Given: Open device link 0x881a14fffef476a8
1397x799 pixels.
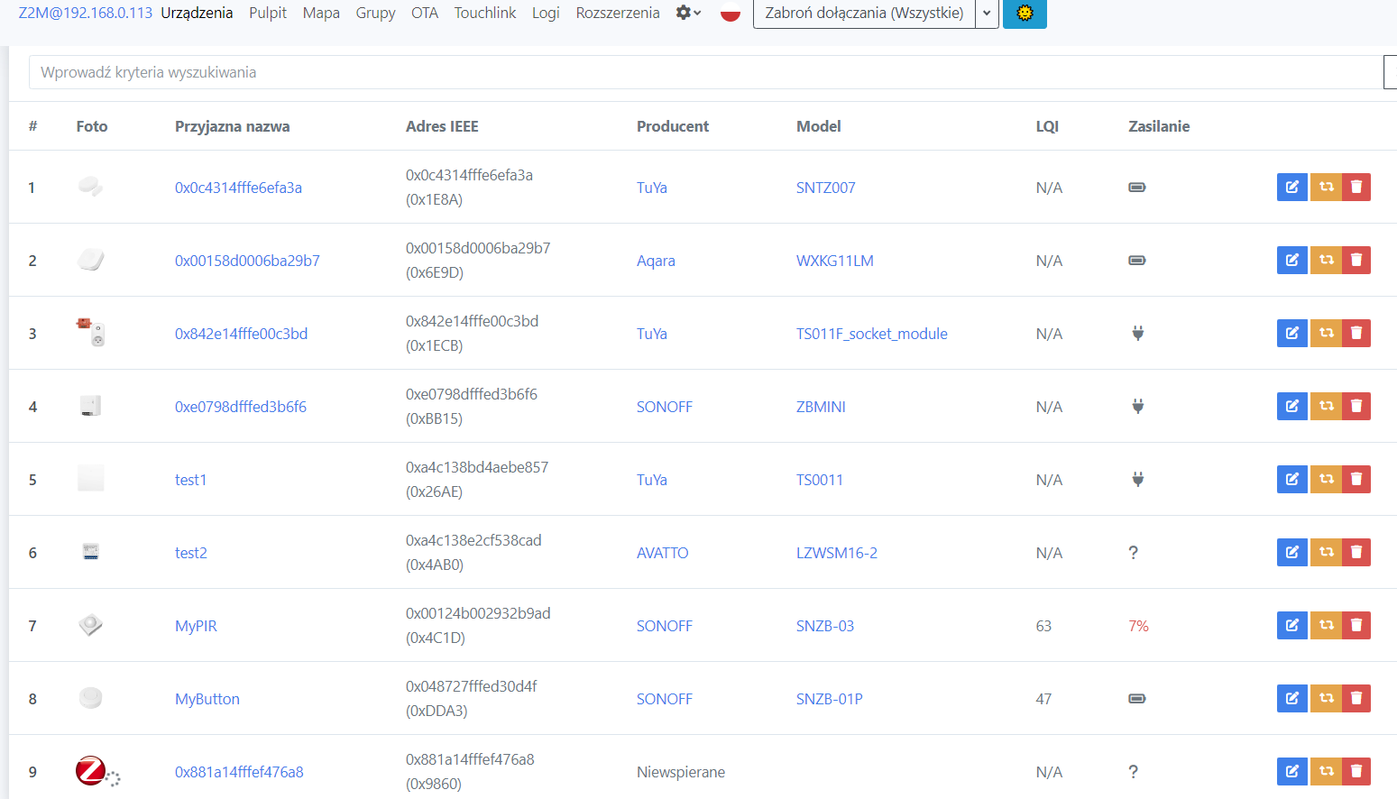Looking at the screenshot, I should pyautogui.click(x=239, y=772).
